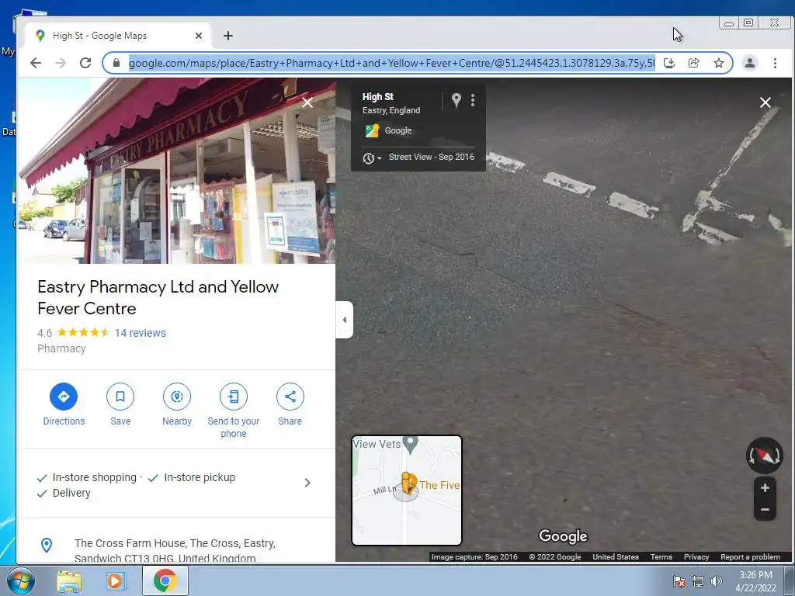Click the pharmacy storefront photo

pyautogui.click(x=176, y=171)
